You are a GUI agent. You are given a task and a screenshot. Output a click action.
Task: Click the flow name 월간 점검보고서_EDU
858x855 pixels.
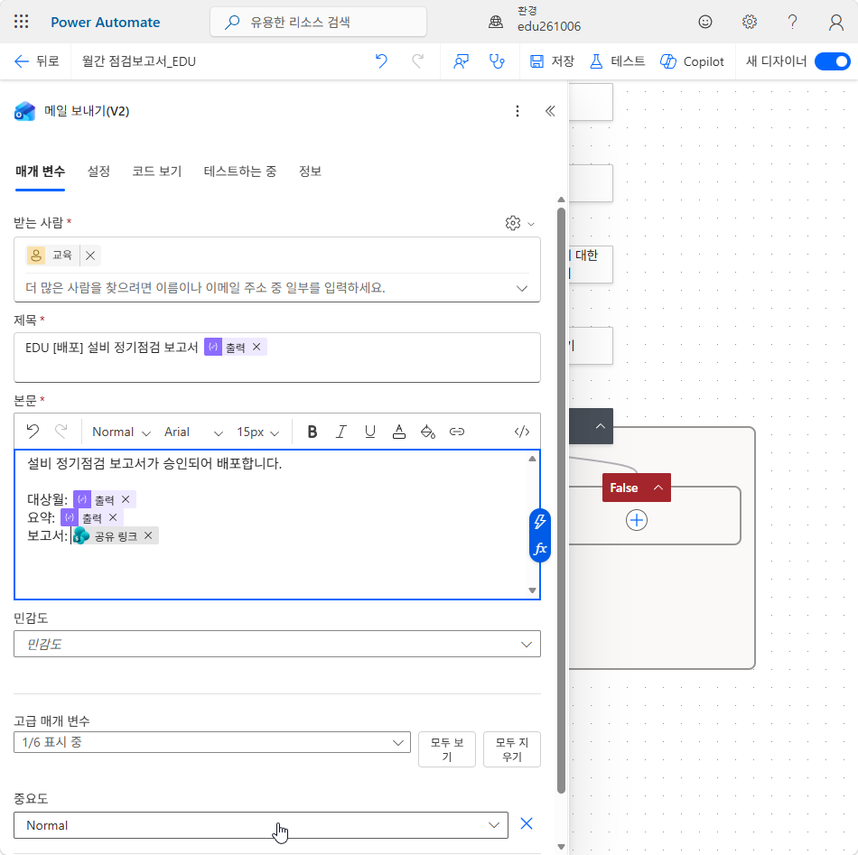click(138, 61)
